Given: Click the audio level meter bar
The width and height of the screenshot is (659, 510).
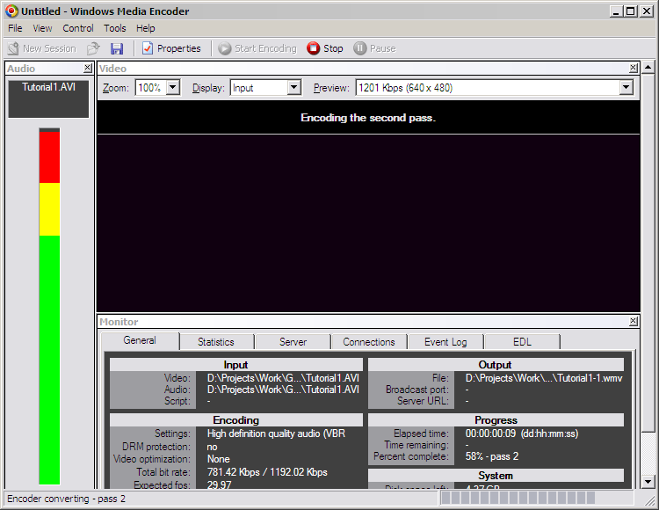Looking at the screenshot, I should click(x=49, y=307).
